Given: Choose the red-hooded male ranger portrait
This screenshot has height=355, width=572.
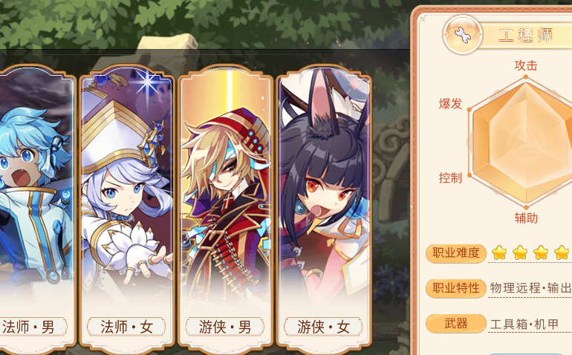Looking at the screenshot, I should 225,189.
